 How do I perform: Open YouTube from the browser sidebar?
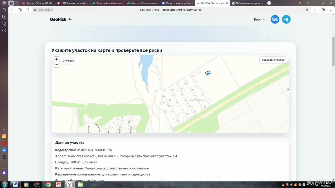4,143
